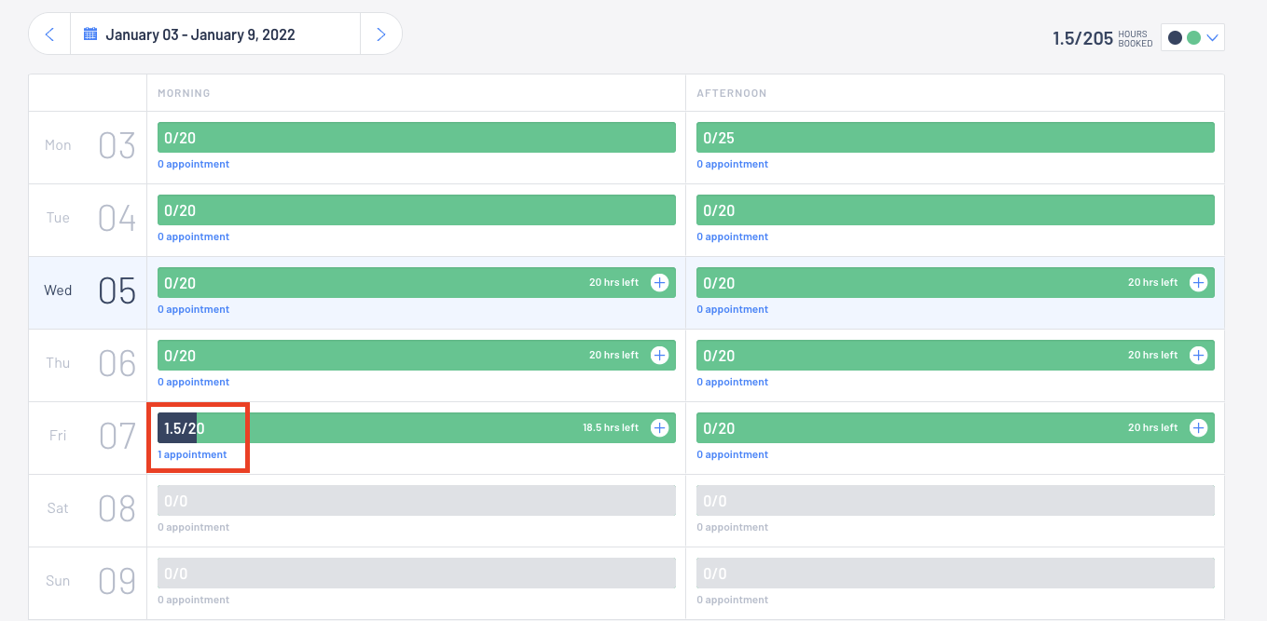Click 20 hrs left on Thursday afternoon bar
This screenshot has width=1267, height=621.
point(1152,355)
